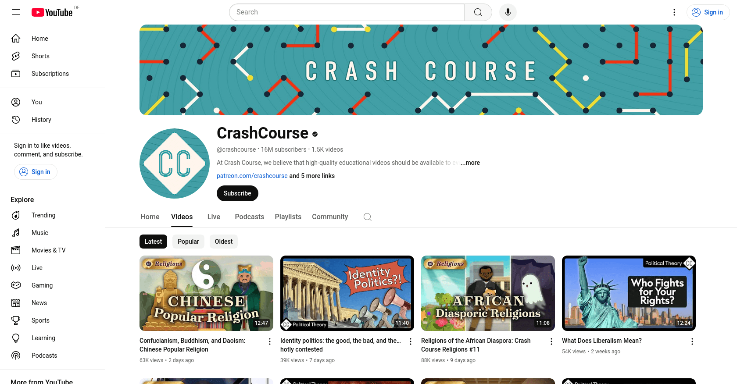Search within the channel using magnifier icon
Viewport: 737px width, 384px height.
point(368,217)
